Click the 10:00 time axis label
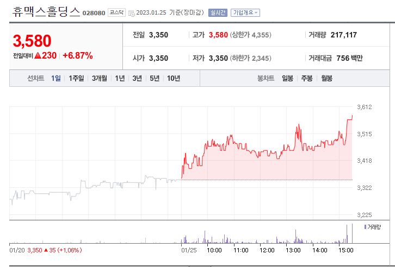Viewport: 395px width, 267px height. [214, 250]
